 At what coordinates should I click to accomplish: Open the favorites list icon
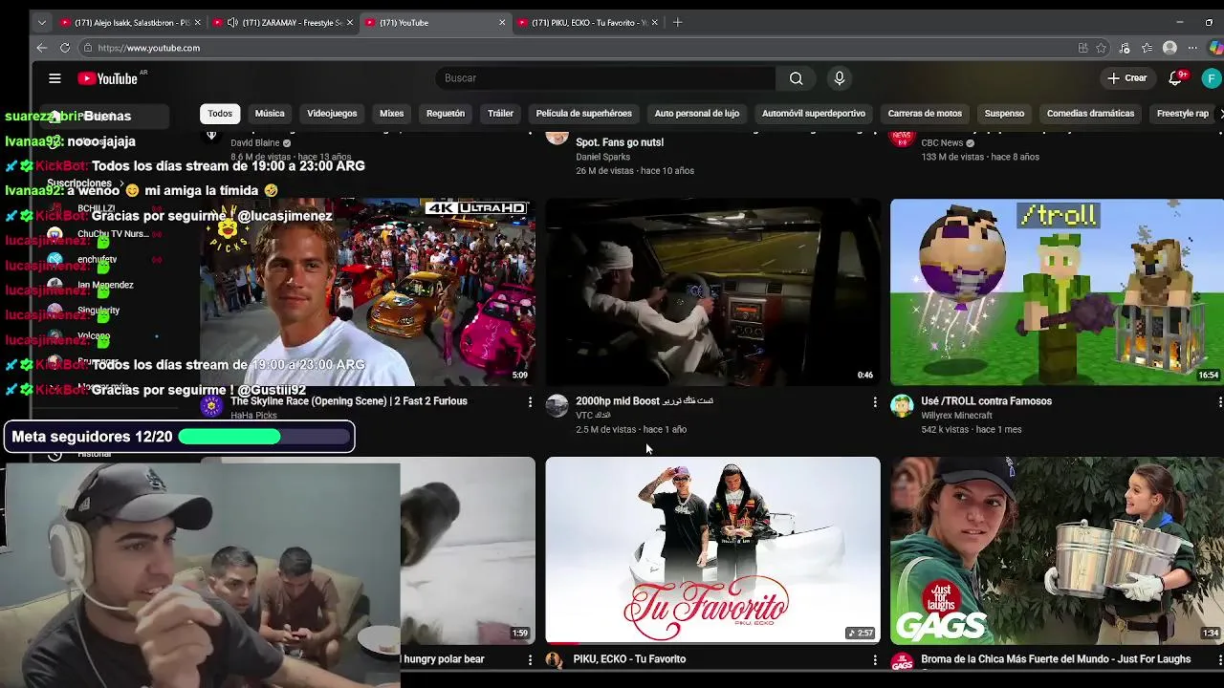point(1147,48)
